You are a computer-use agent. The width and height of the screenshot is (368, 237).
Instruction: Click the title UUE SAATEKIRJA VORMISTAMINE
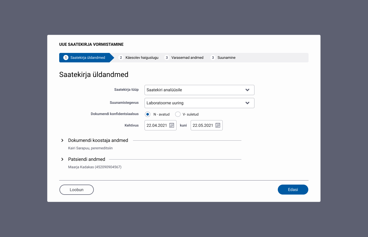point(91,44)
